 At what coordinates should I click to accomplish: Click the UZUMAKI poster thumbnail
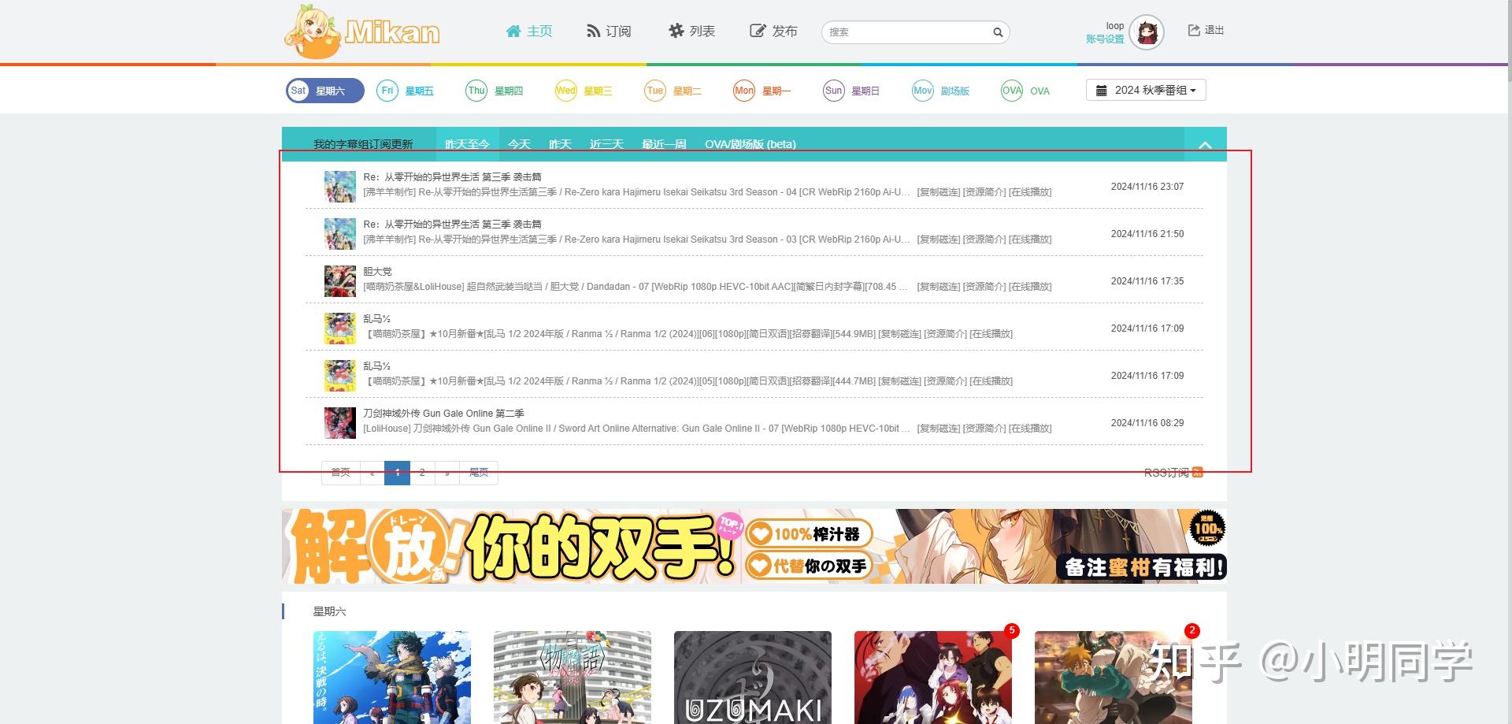pos(752,678)
